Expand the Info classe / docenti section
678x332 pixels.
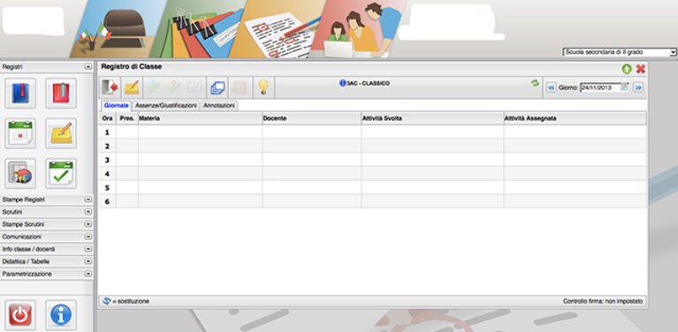[x=88, y=249]
